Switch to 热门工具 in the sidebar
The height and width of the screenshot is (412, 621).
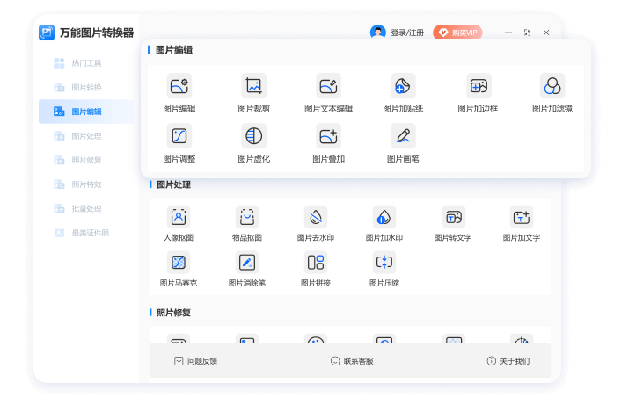(x=86, y=63)
